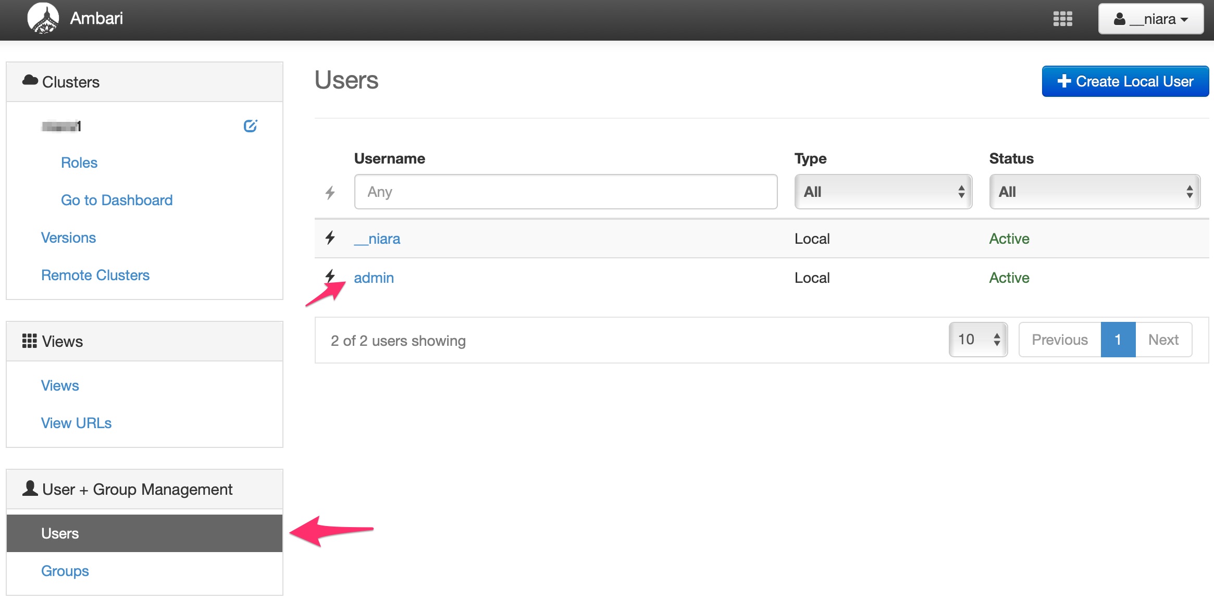Click the Ambari logo icon

tap(43, 18)
